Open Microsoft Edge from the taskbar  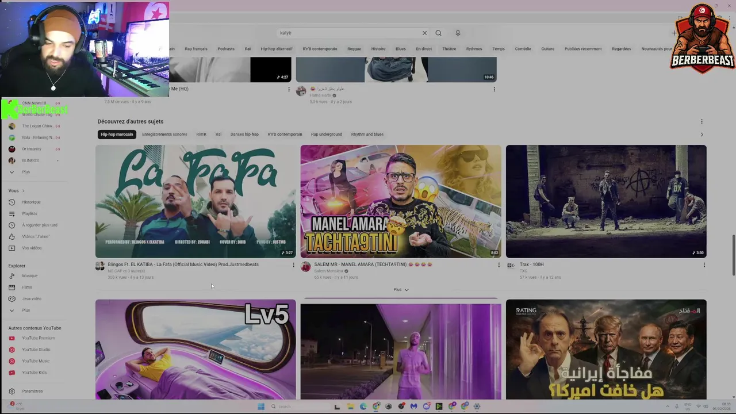363,407
